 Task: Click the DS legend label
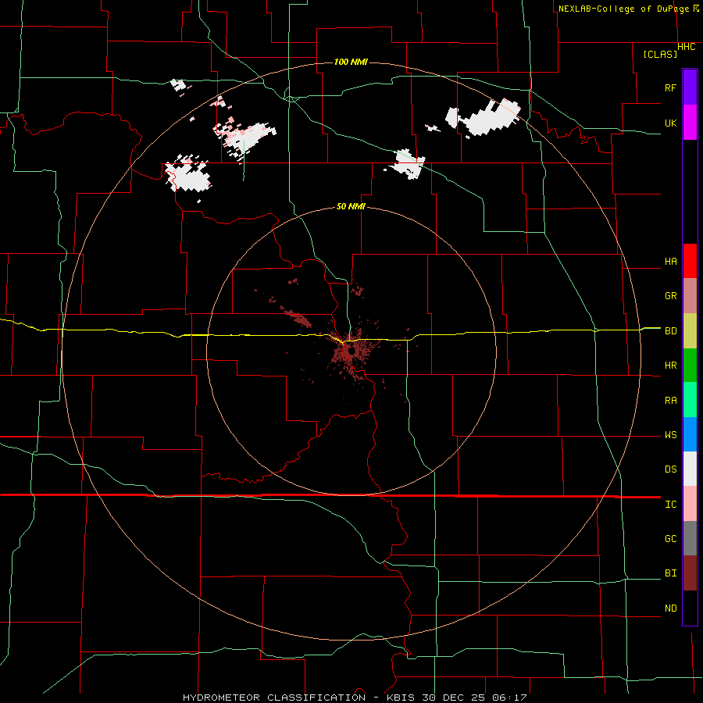point(670,469)
